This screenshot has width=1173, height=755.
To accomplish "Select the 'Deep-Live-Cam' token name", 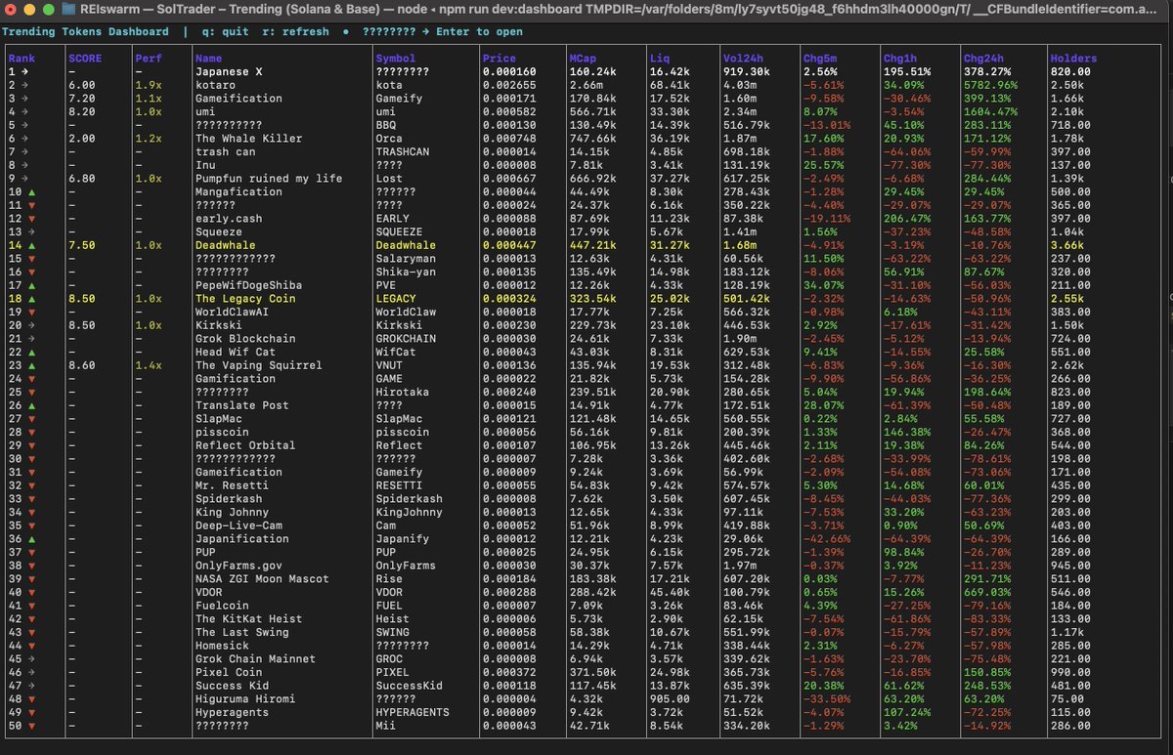I will tap(239, 525).
